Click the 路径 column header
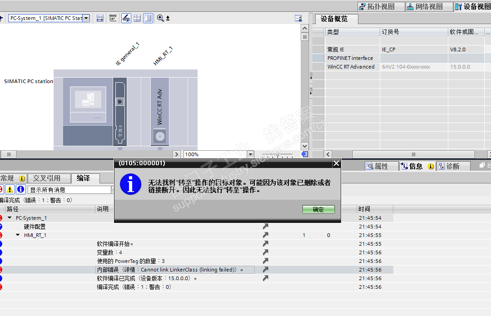Screen dimensions: 491x316 point(50,209)
